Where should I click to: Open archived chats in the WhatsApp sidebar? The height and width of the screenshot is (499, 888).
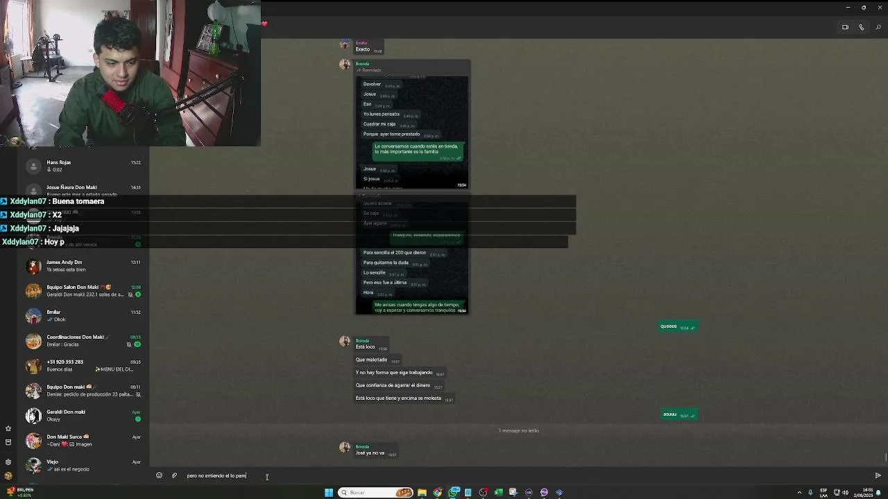[8, 442]
